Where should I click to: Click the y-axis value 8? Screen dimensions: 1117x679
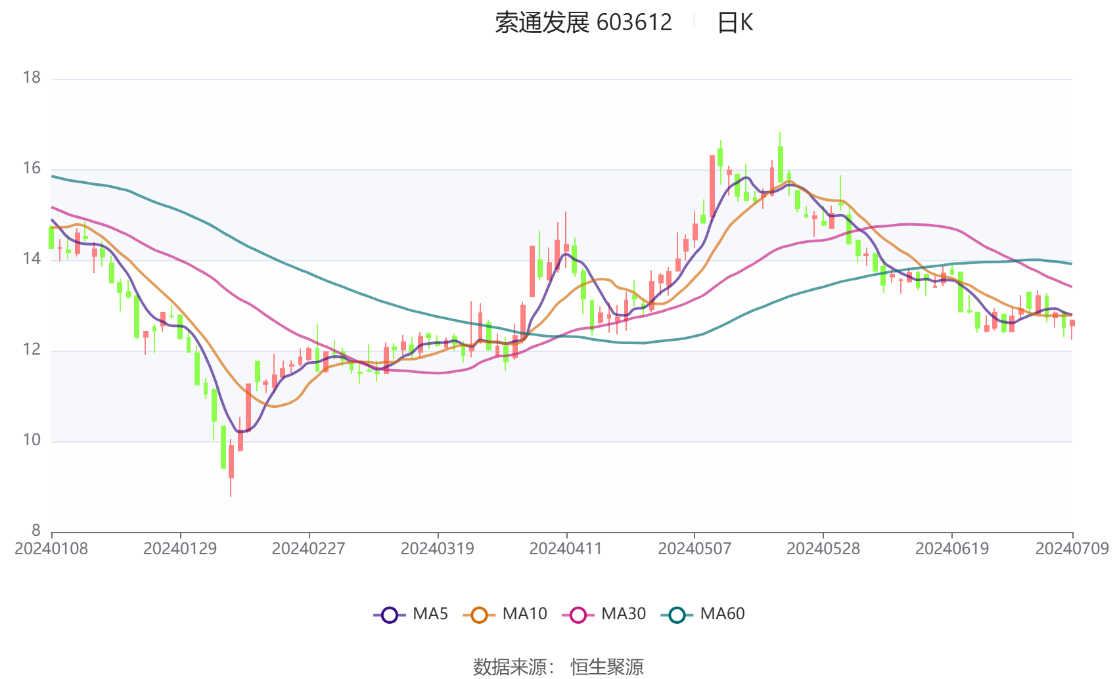[36, 531]
